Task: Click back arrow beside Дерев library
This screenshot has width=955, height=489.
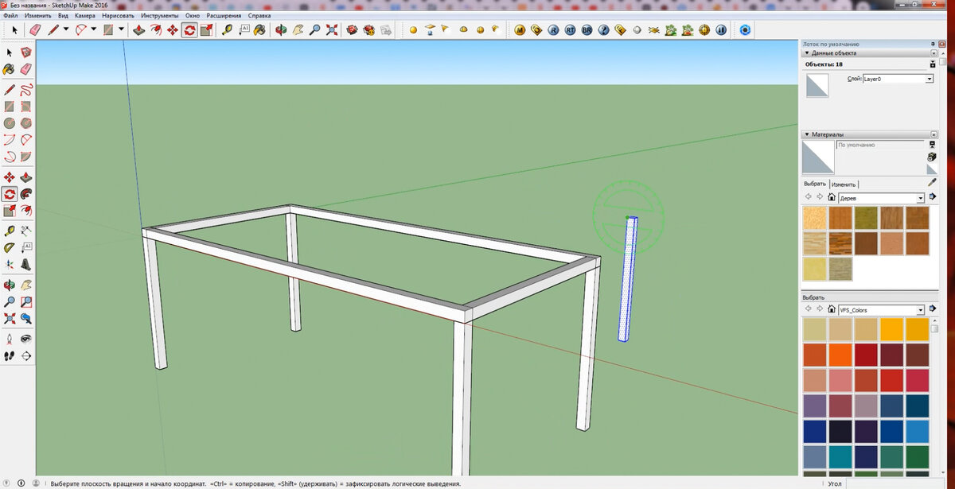Action: (x=809, y=197)
